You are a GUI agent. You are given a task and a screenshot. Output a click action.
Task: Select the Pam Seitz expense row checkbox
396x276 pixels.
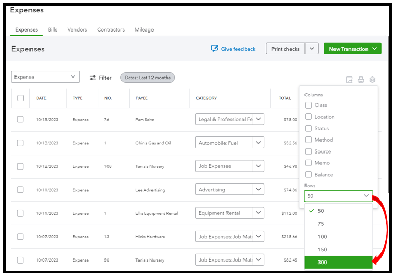[x=20, y=119]
